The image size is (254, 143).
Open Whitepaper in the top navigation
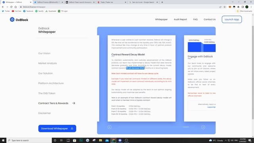(161, 19)
